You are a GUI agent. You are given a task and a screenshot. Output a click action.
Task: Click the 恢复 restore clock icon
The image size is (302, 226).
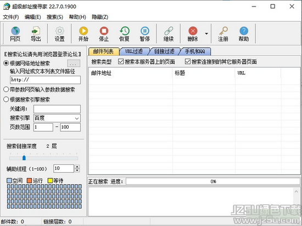[125, 31]
